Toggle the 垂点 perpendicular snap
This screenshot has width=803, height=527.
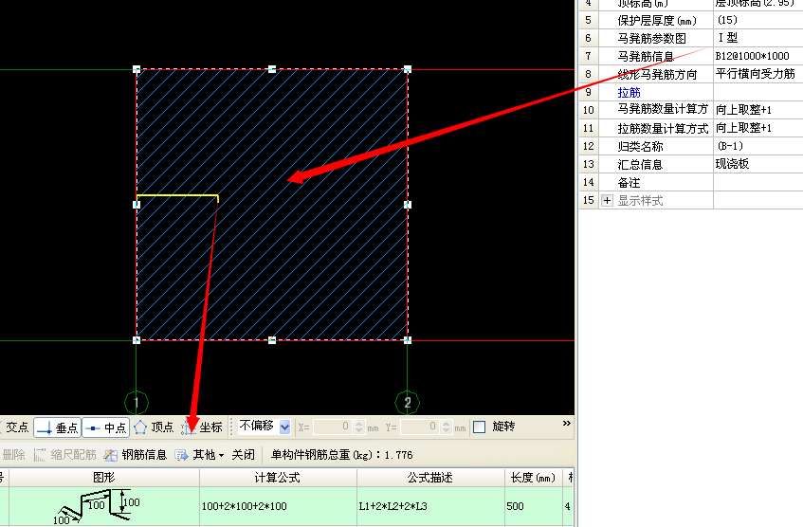(57, 427)
